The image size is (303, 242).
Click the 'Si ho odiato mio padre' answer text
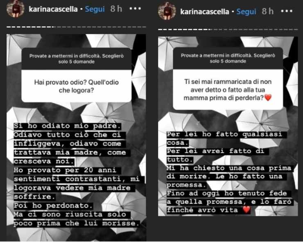[x=68, y=126]
